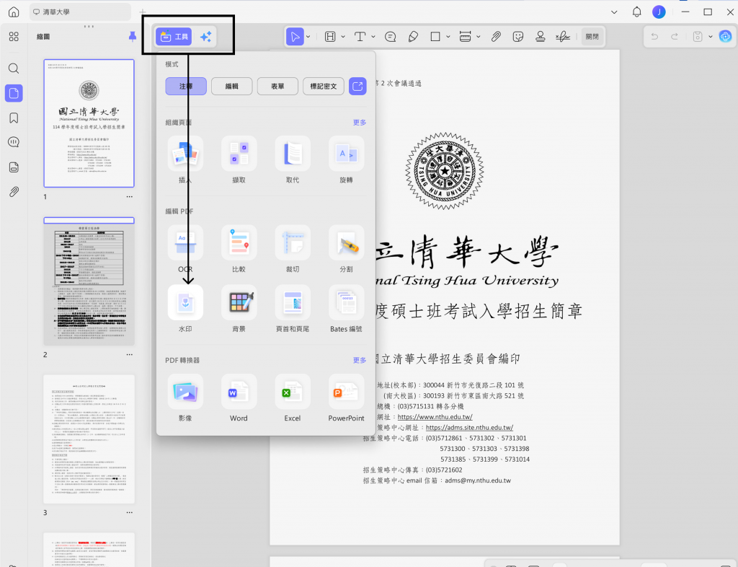
Task: Open the Watermark (水印) tool
Action: pyautogui.click(x=185, y=302)
